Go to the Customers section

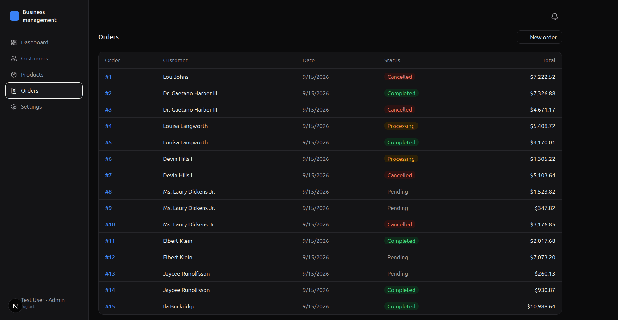[x=44, y=59]
